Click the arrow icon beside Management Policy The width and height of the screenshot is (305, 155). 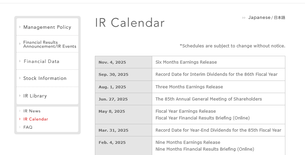20,27
